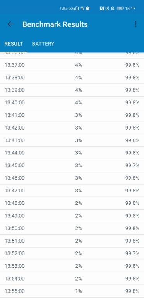
Task: Tap the back arrow icon
Action: click(10, 24)
